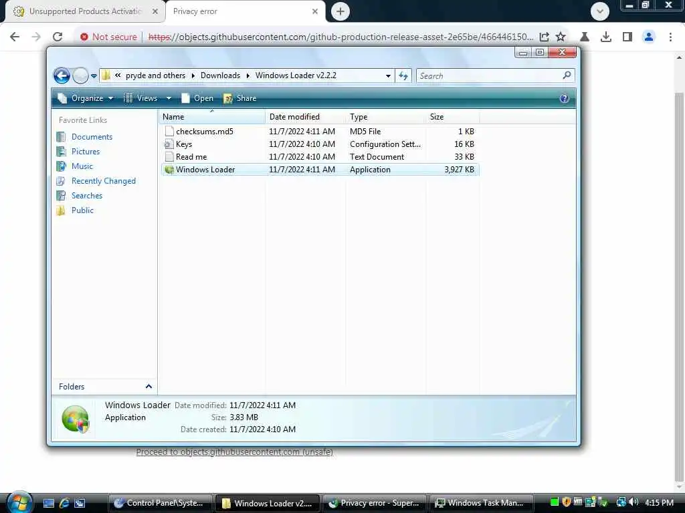The image size is (685, 513).
Task: Click the Keys file gear icon
Action: [169, 144]
